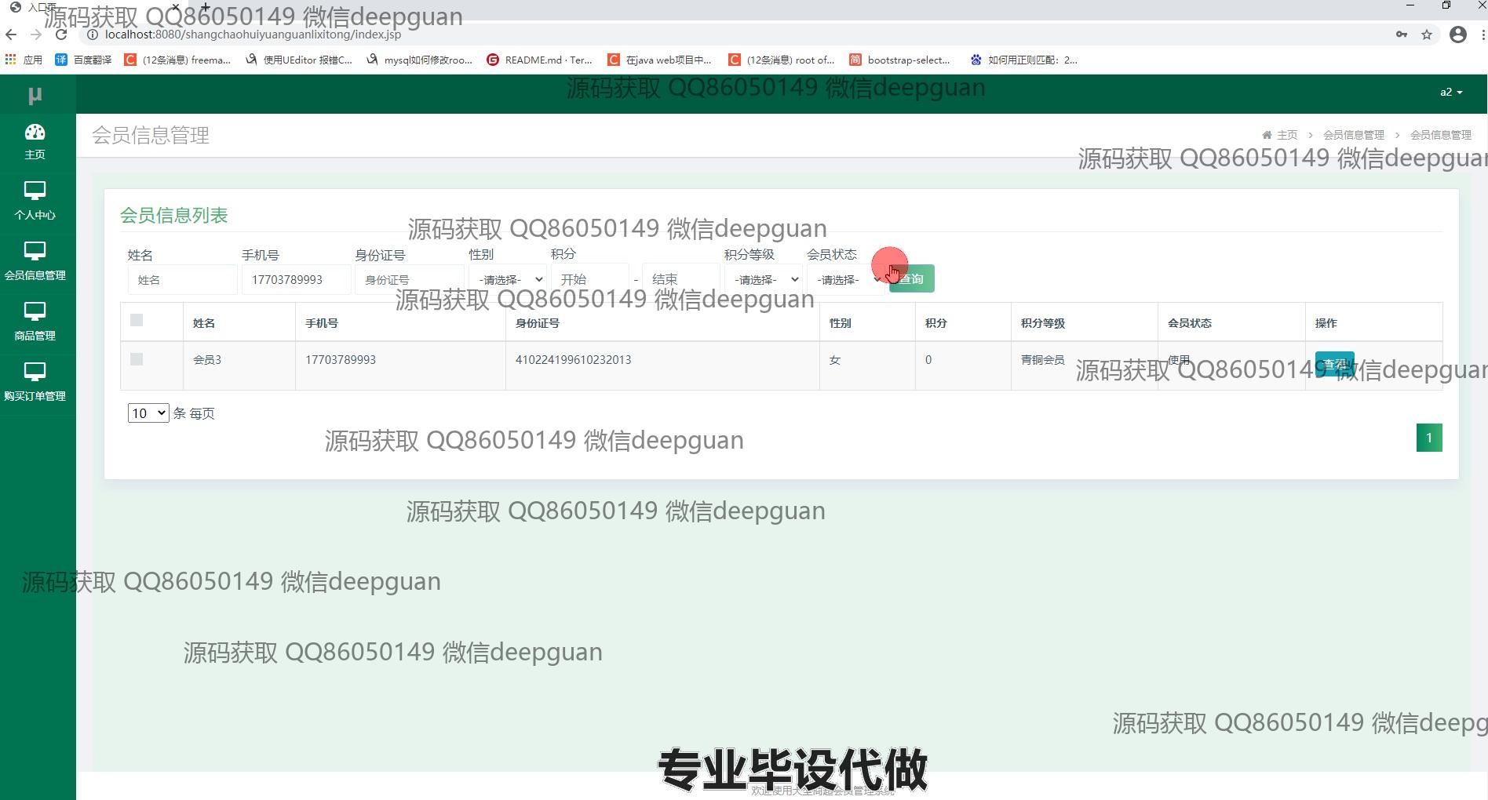Click the 姓名 search input field
Screen dimensions: 1488x800
click(x=182, y=279)
